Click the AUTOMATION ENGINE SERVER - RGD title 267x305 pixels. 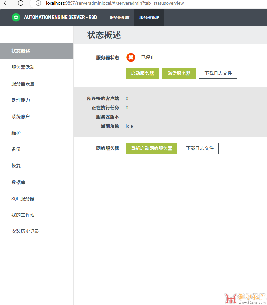[60, 17]
